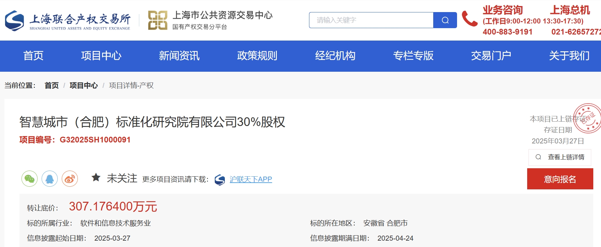Open the 交易门户 nav menu item
Image resolution: width=601 pixels, height=247 pixels.
click(x=491, y=56)
